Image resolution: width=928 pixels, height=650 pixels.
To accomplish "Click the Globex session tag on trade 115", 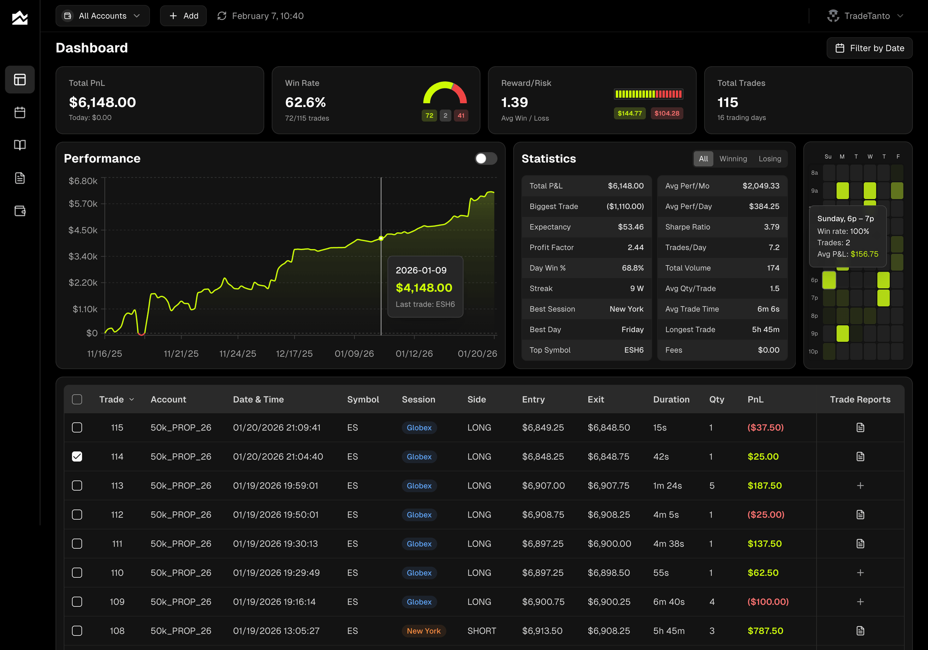I will [x=419, y=427].
